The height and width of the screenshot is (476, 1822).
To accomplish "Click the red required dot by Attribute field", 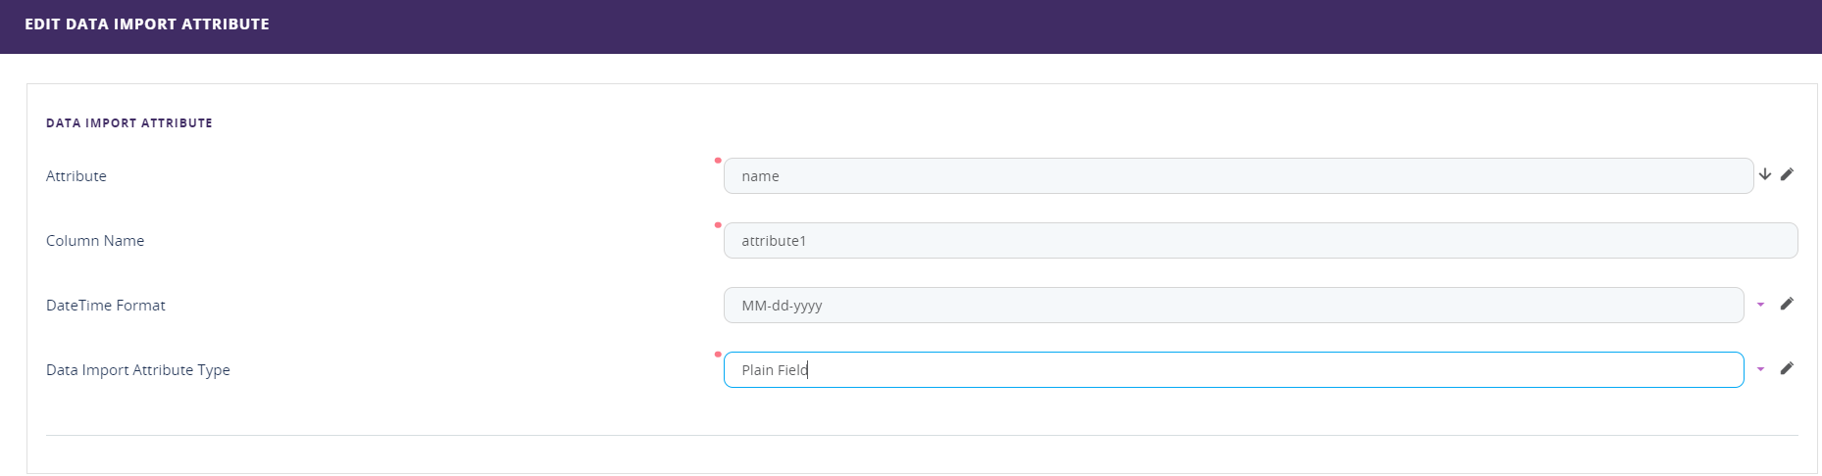I will [x=718, y=161].
